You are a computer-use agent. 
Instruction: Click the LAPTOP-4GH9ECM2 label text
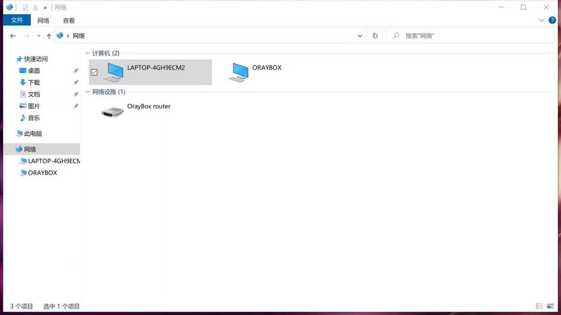click(x=156, y=68)
